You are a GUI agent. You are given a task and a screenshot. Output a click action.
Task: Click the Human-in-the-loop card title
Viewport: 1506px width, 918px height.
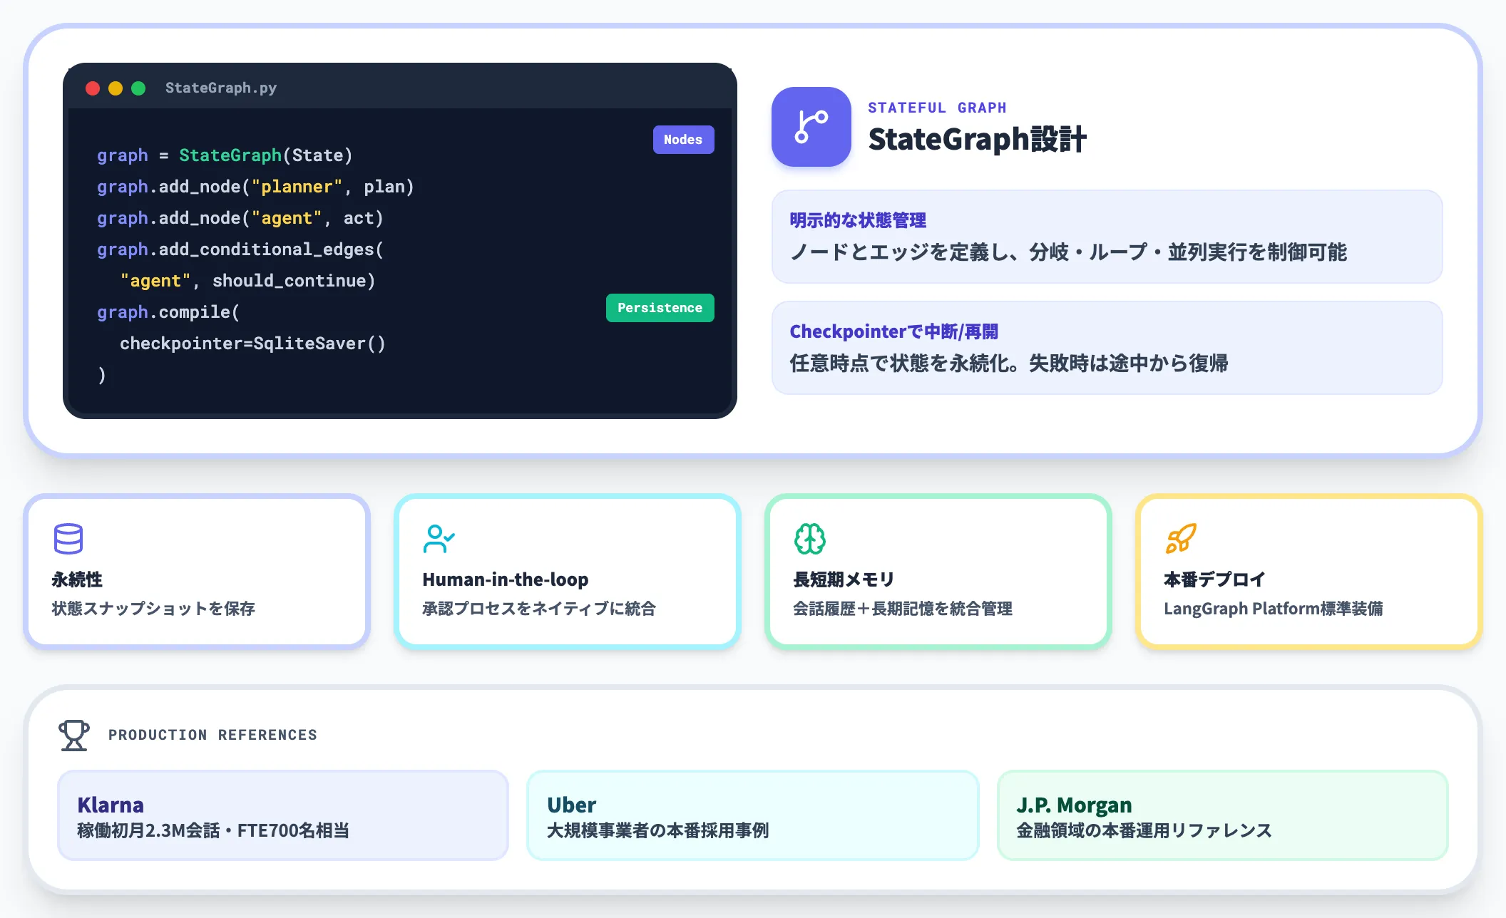coord(506,579)
